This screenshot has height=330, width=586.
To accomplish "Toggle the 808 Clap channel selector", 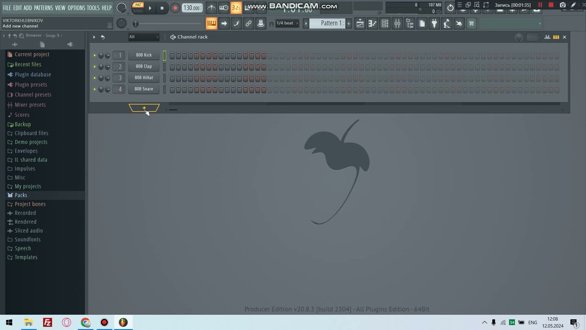I will pos(164,66).
